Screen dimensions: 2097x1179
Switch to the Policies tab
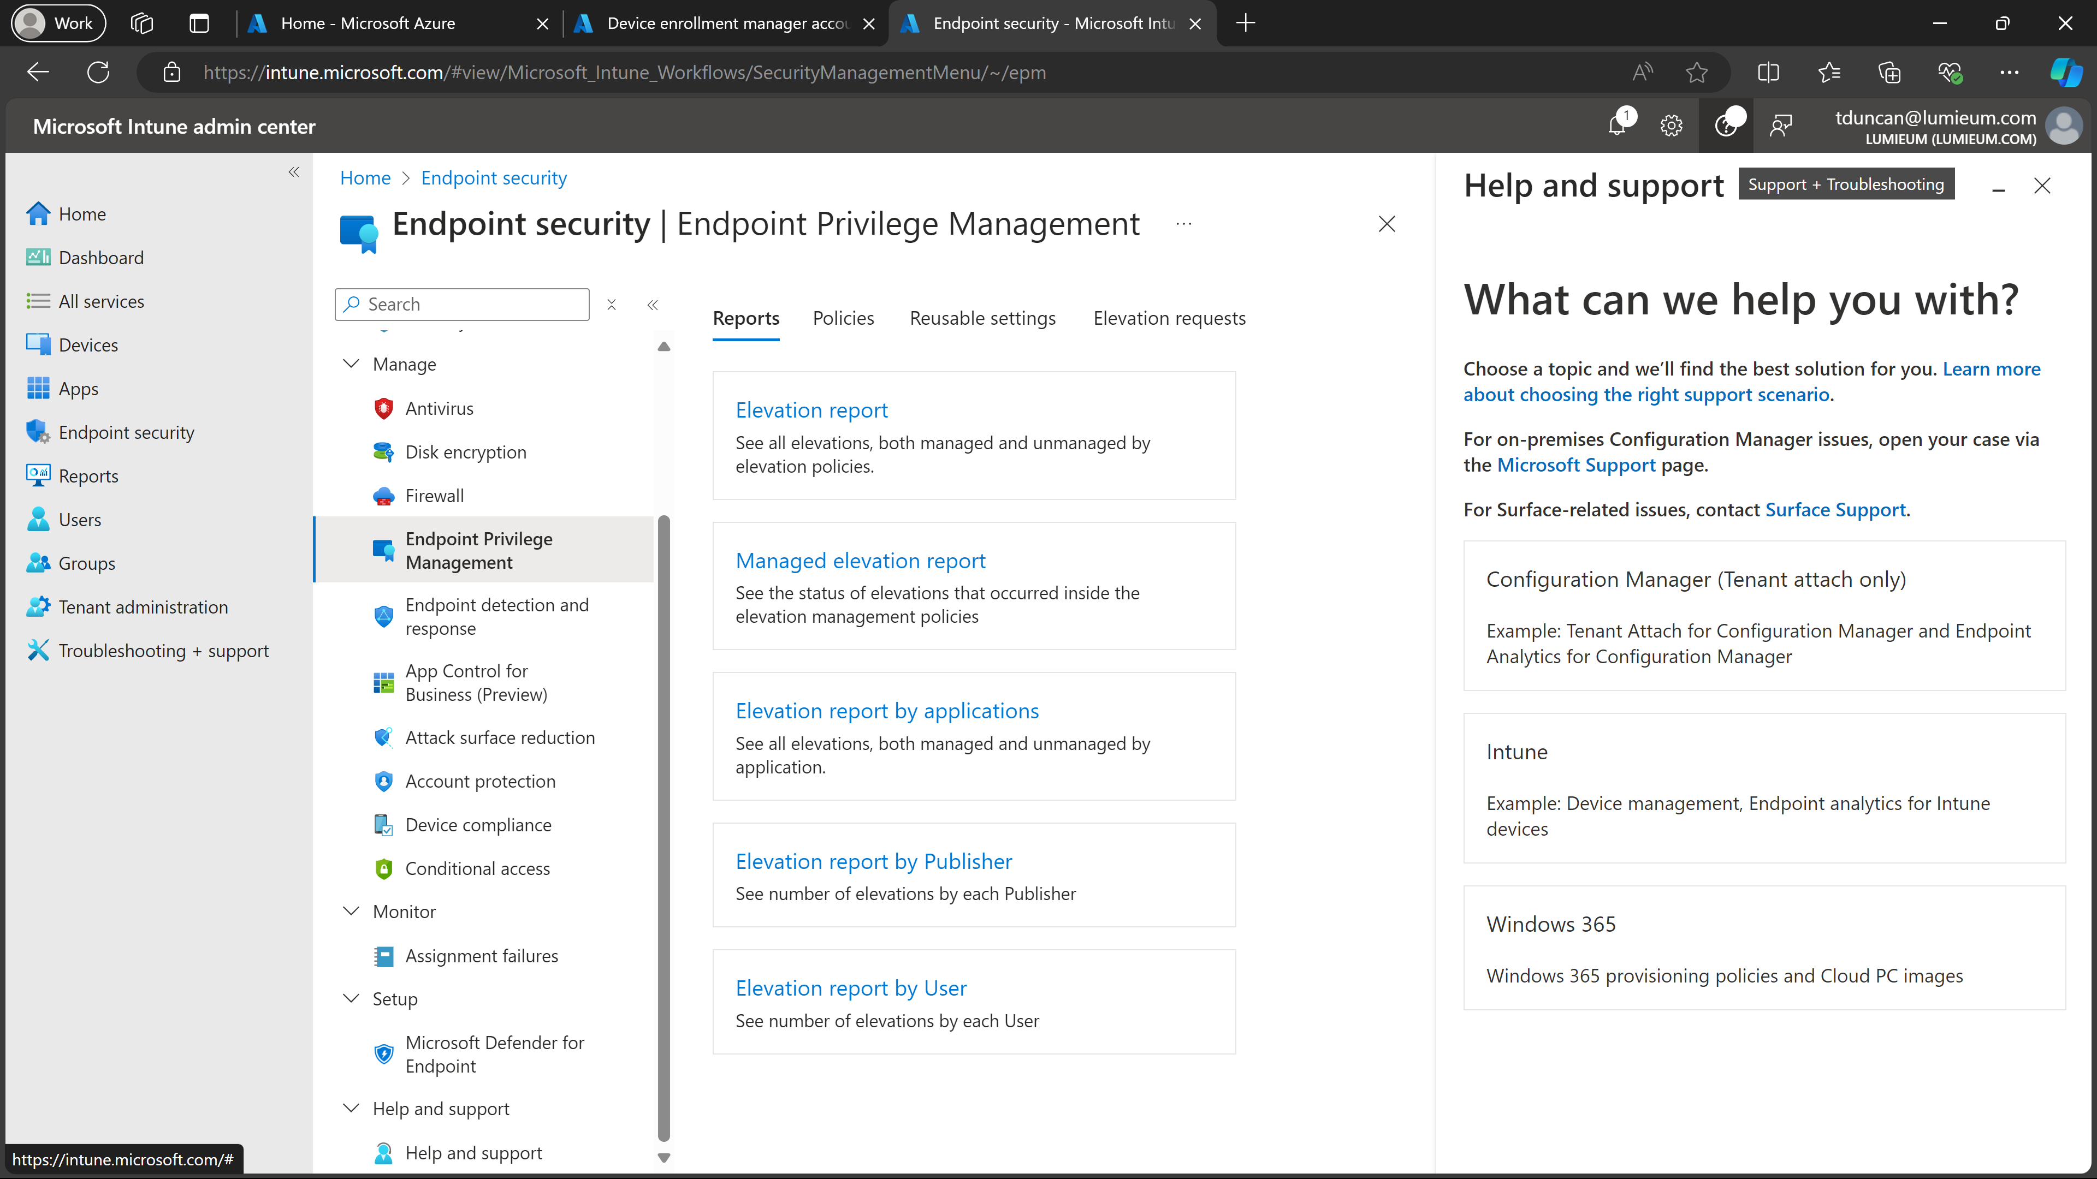click(x=843, y=318)
